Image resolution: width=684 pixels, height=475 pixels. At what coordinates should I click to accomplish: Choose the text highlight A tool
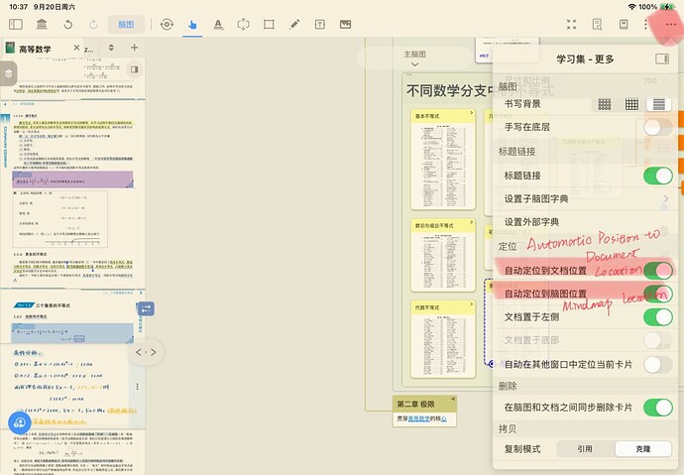coord(218,25)
